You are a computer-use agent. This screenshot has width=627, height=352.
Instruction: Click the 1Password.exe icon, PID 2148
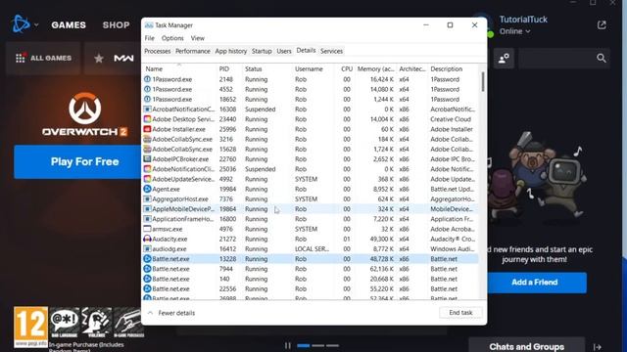coord(147,79)
